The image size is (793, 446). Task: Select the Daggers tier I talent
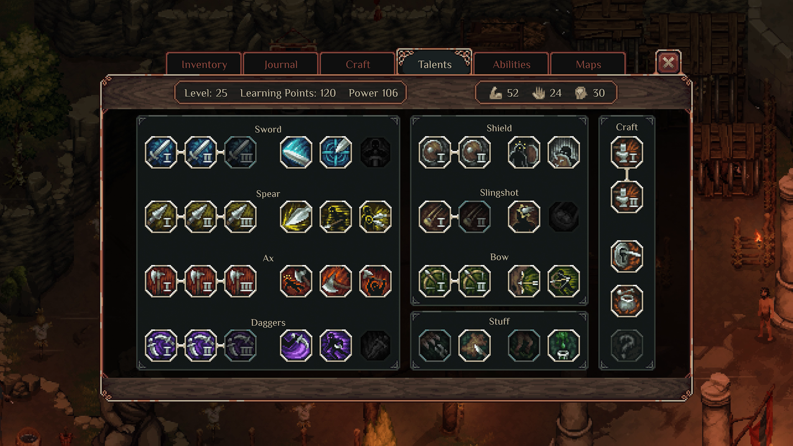pyautogui.click(x=161, y=346)
